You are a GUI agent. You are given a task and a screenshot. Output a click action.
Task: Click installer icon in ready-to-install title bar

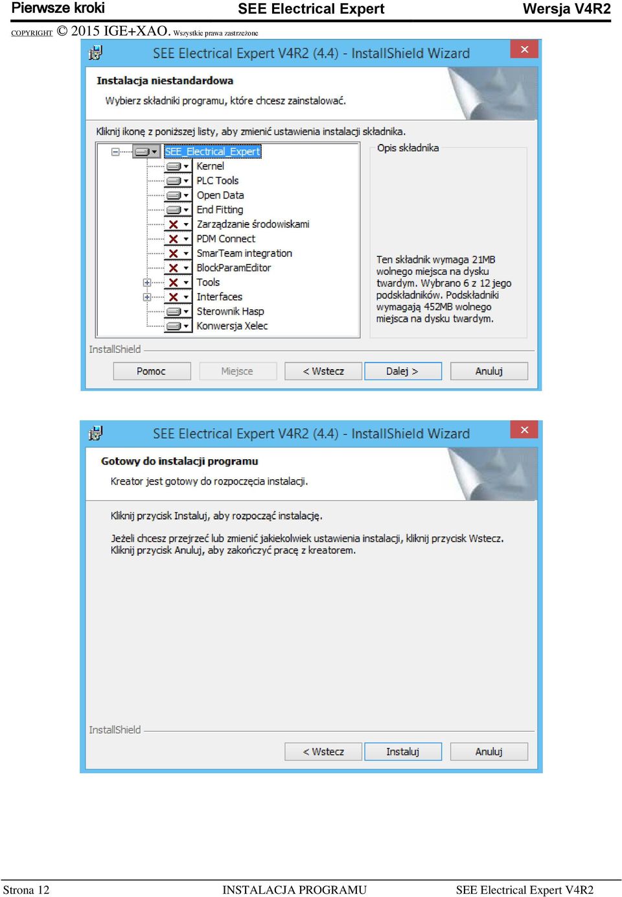(96, 433)
